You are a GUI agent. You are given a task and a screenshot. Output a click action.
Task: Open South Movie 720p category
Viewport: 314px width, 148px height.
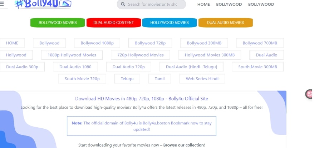(82, 79)
